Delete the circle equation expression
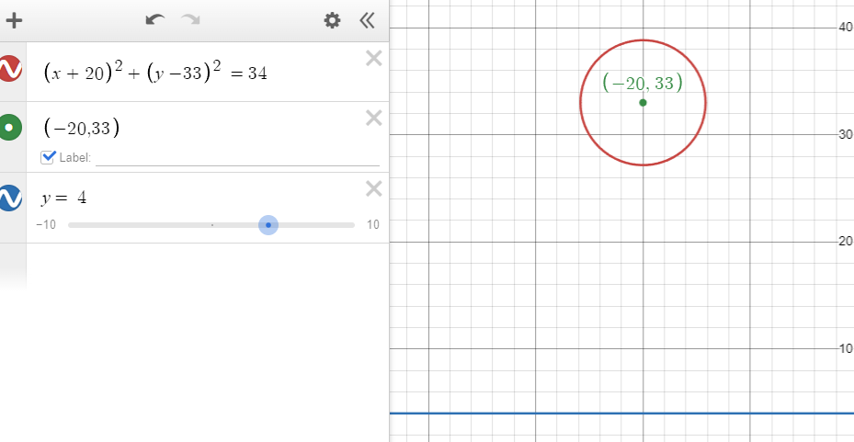 (373, 59)
